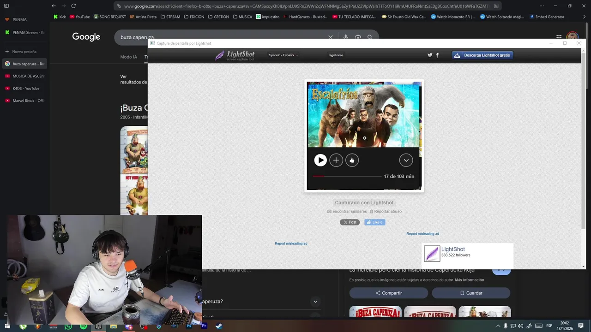591x332 pixels.
Task: Open a Nueva pestaña in the sidebar
Action: pyautogui.click(x=25, y=51)
